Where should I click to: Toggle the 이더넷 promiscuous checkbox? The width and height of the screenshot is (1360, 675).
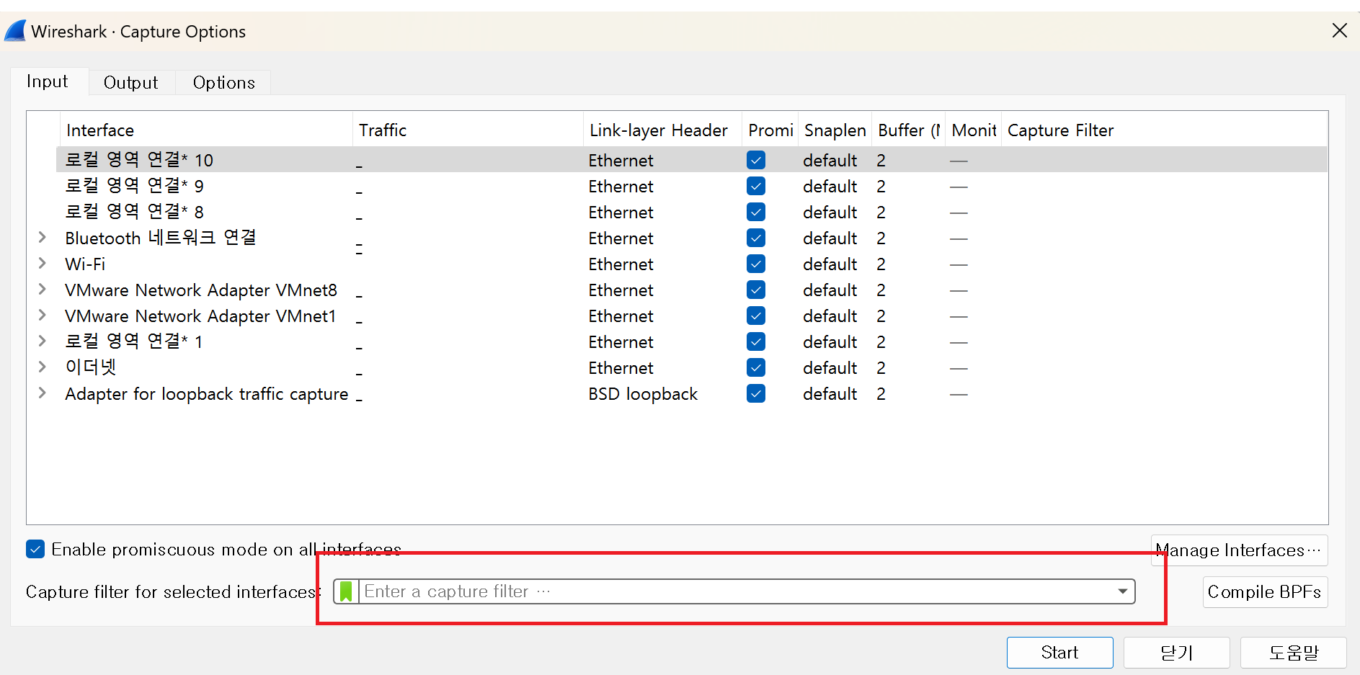coord(756,367)
